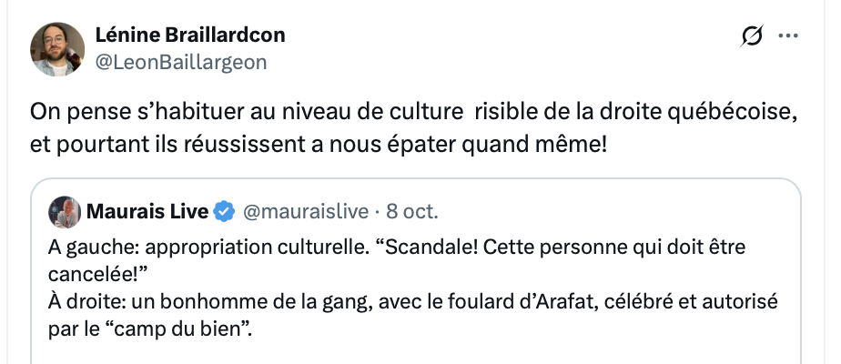Click the line starting "et pourtant ils réussissent"
The image size is (841, 364).
tap(319, 143)
